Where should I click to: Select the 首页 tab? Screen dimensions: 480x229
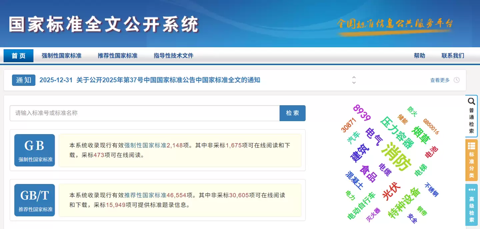tap(18, 56)
